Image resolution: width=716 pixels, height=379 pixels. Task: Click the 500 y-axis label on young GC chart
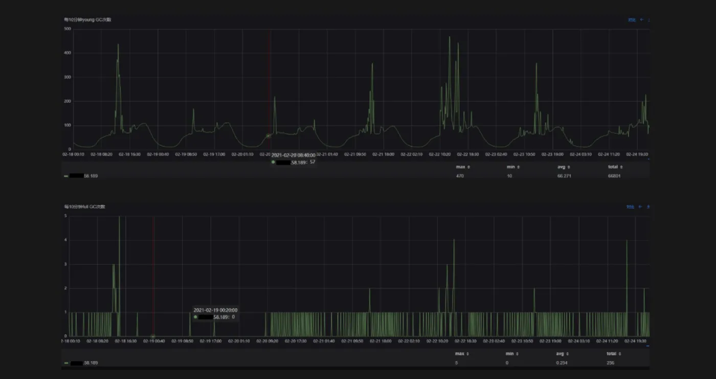tap(67, 29)
